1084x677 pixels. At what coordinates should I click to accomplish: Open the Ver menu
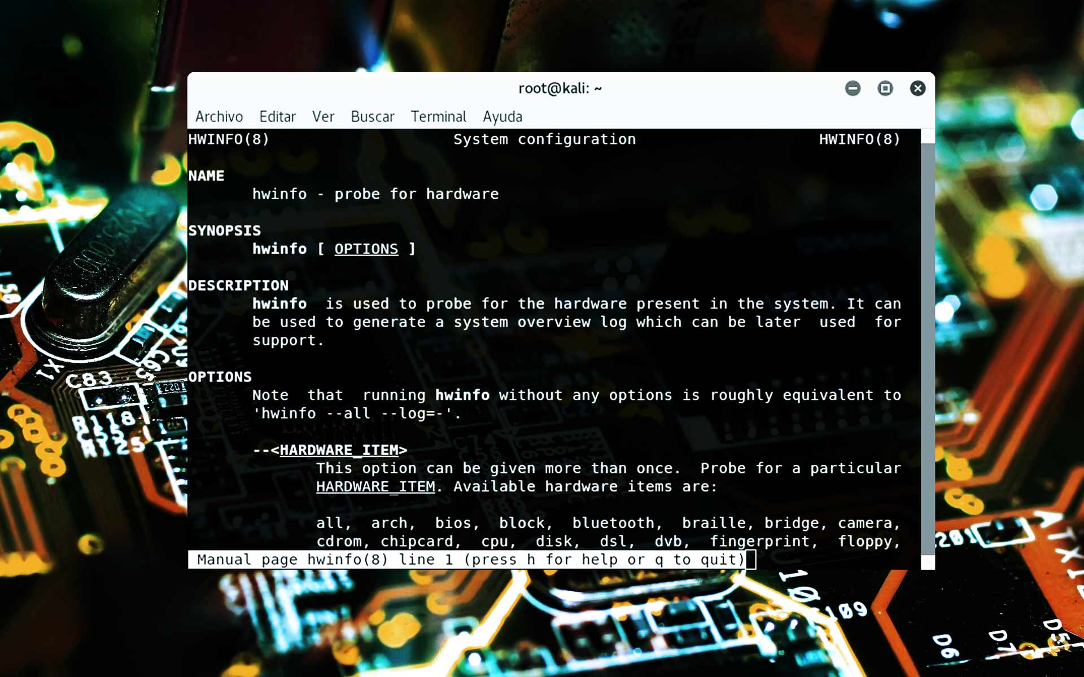(324, 117)
